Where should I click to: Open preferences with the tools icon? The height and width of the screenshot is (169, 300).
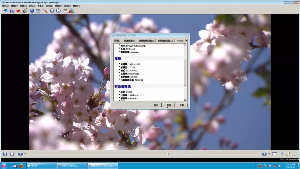coord(45,11)
